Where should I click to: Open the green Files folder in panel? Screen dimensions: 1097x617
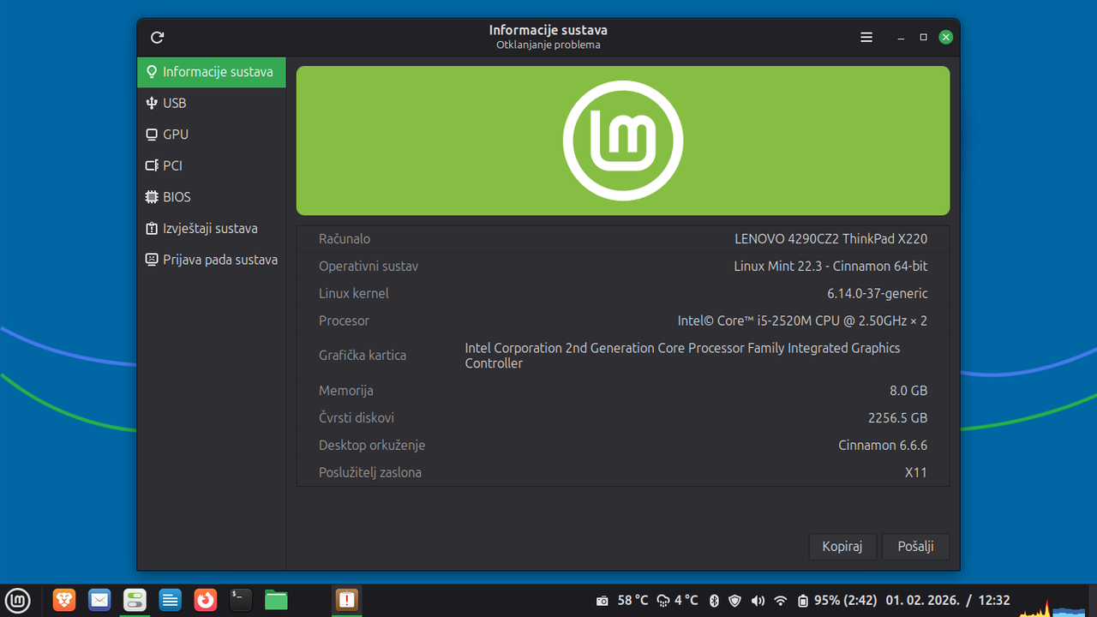point(276,600)
